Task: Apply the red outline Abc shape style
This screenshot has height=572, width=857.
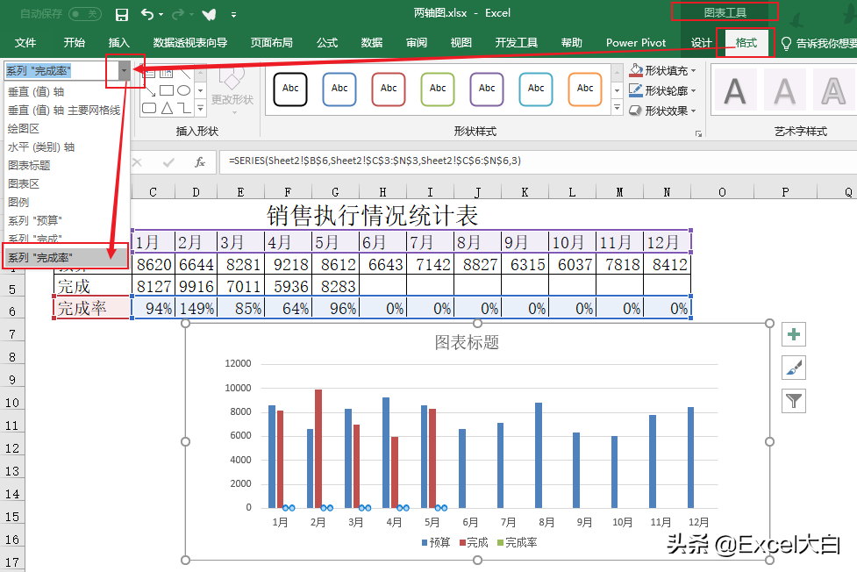Action: tap(389, 89)
